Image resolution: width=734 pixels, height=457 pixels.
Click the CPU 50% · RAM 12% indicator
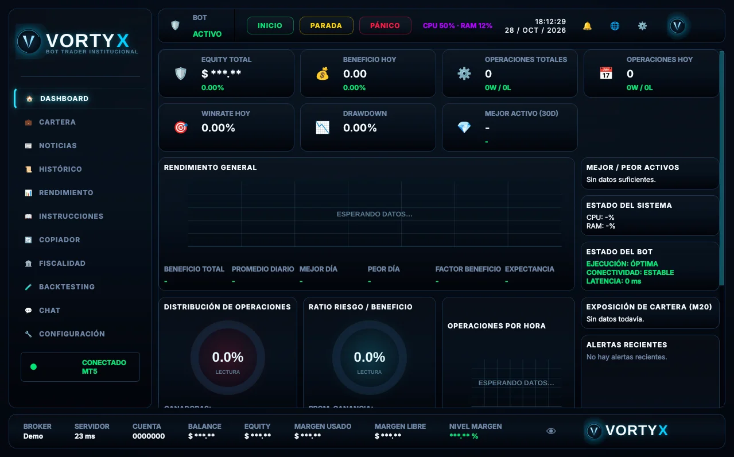(457, 26)
